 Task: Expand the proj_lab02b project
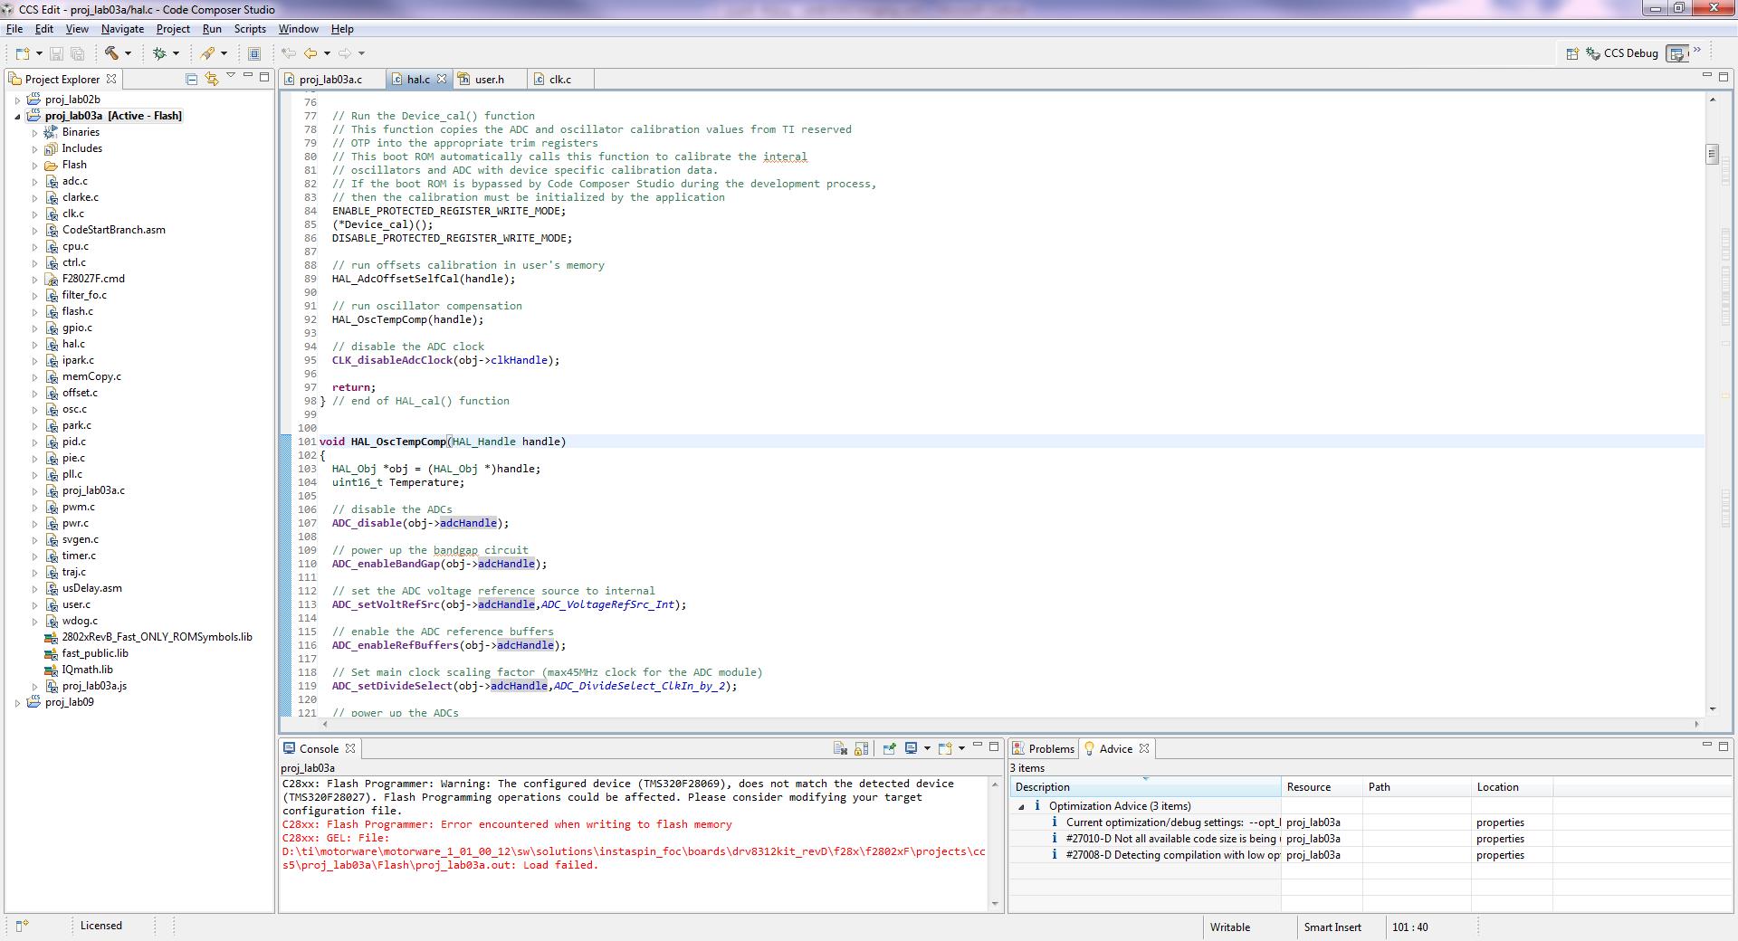pos(18,100)
